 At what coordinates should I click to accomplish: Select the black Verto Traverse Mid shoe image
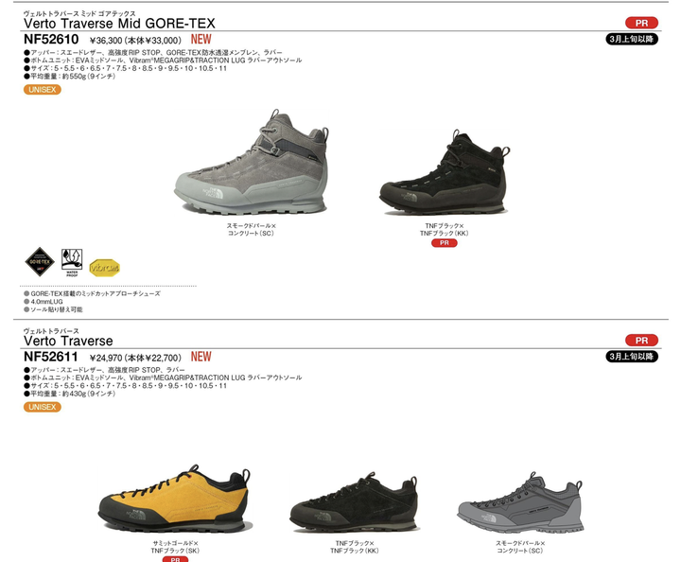(x=445, y=172)
